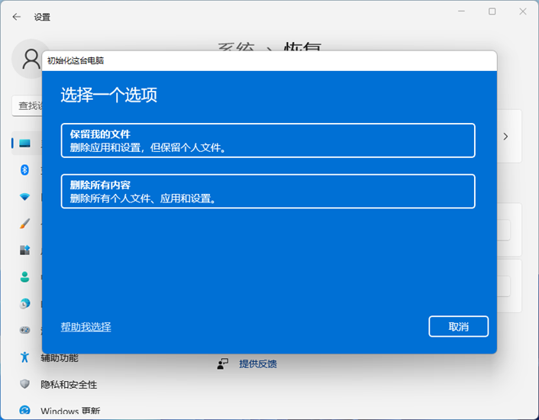Expand the chevron arrow on right panel
The image size is (539, 420).
coord(505,136)
